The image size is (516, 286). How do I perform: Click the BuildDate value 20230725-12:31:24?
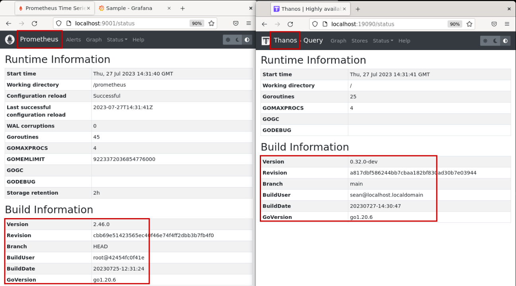point(119,269)
